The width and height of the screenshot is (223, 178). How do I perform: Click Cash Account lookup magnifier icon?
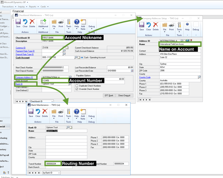click(76, 57)
